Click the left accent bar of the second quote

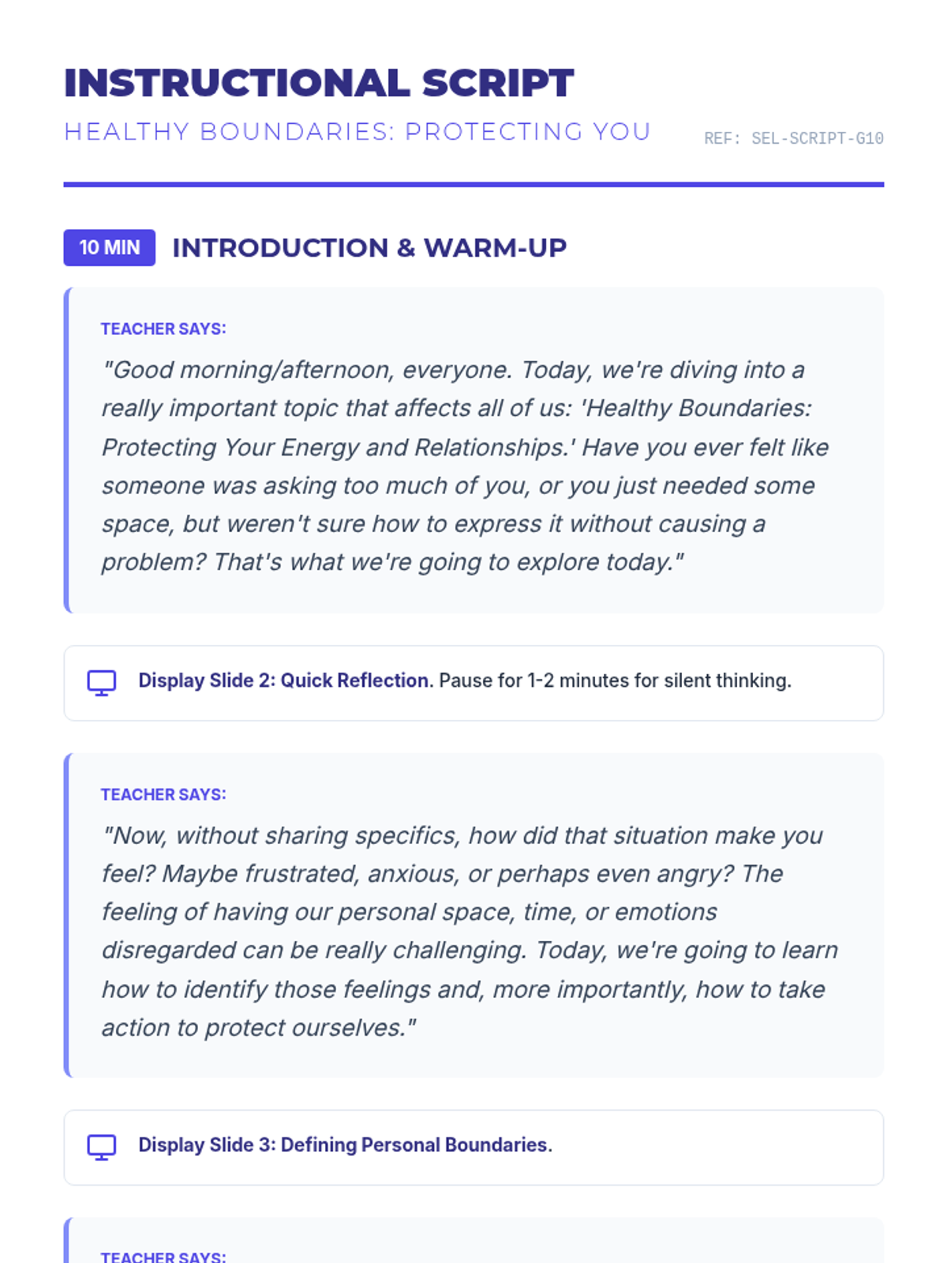click(67, 916)
